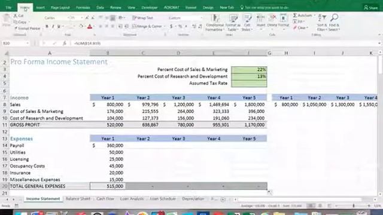Select the Select All corner triangle
This screenshot has height=215, width=383.
[7, 53]
